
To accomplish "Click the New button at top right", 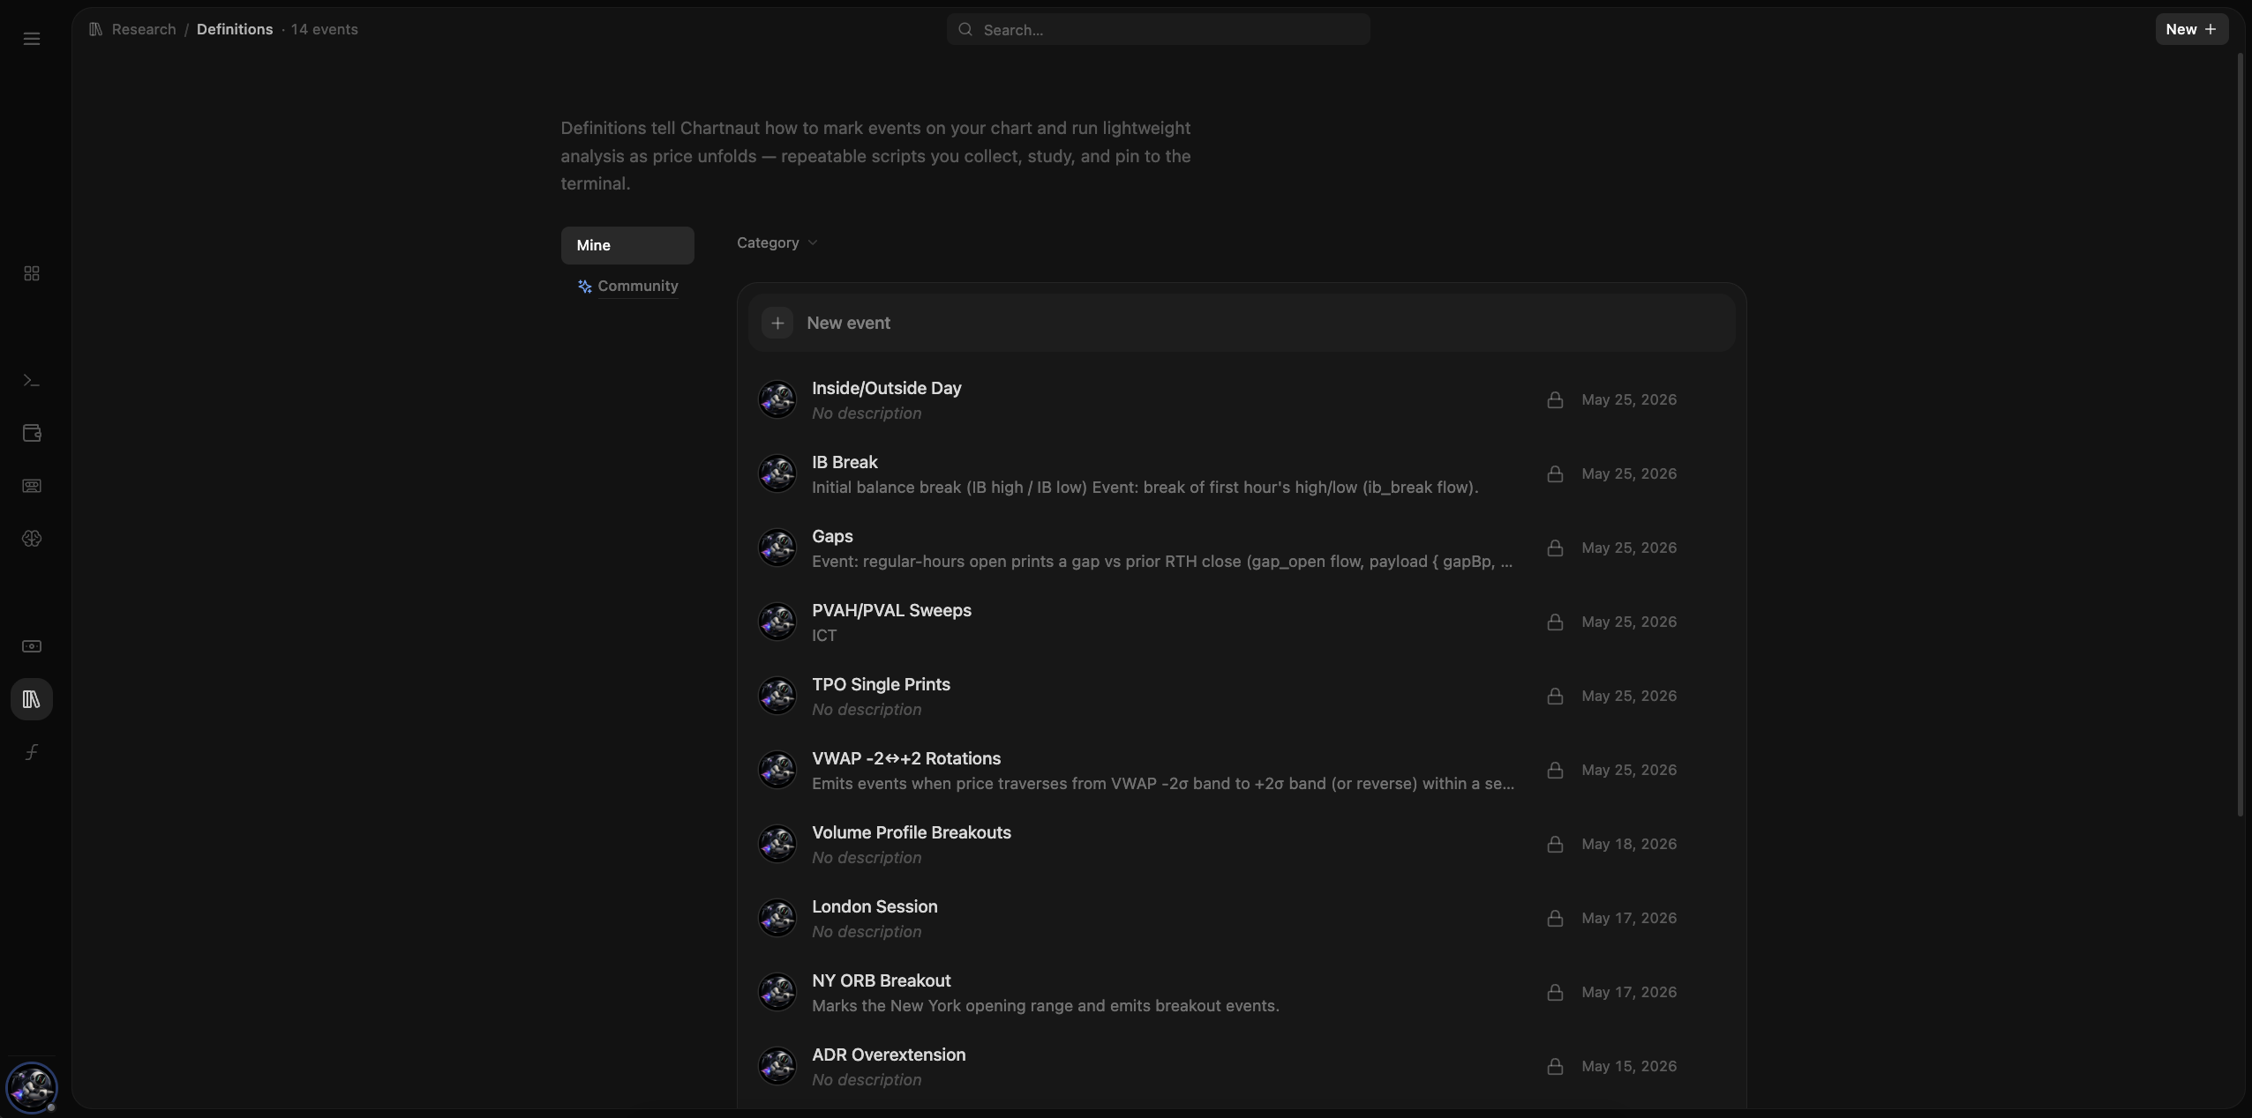I will (2191, 29).
